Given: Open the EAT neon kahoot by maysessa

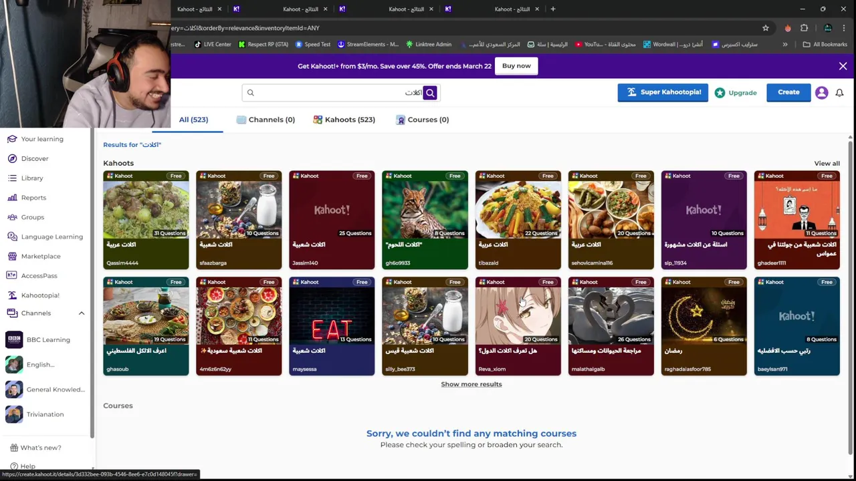Looking at the screenshot, I should tap(332, 326).
